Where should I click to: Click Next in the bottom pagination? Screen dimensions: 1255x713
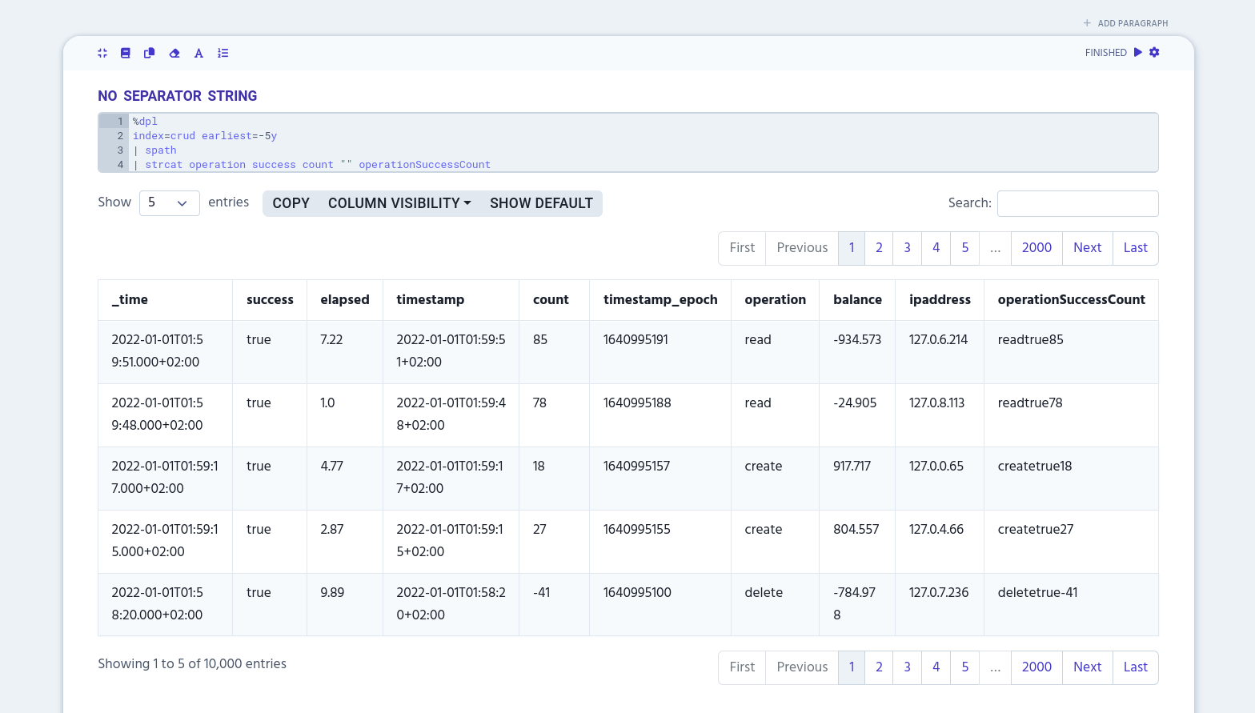(1088, 667)
